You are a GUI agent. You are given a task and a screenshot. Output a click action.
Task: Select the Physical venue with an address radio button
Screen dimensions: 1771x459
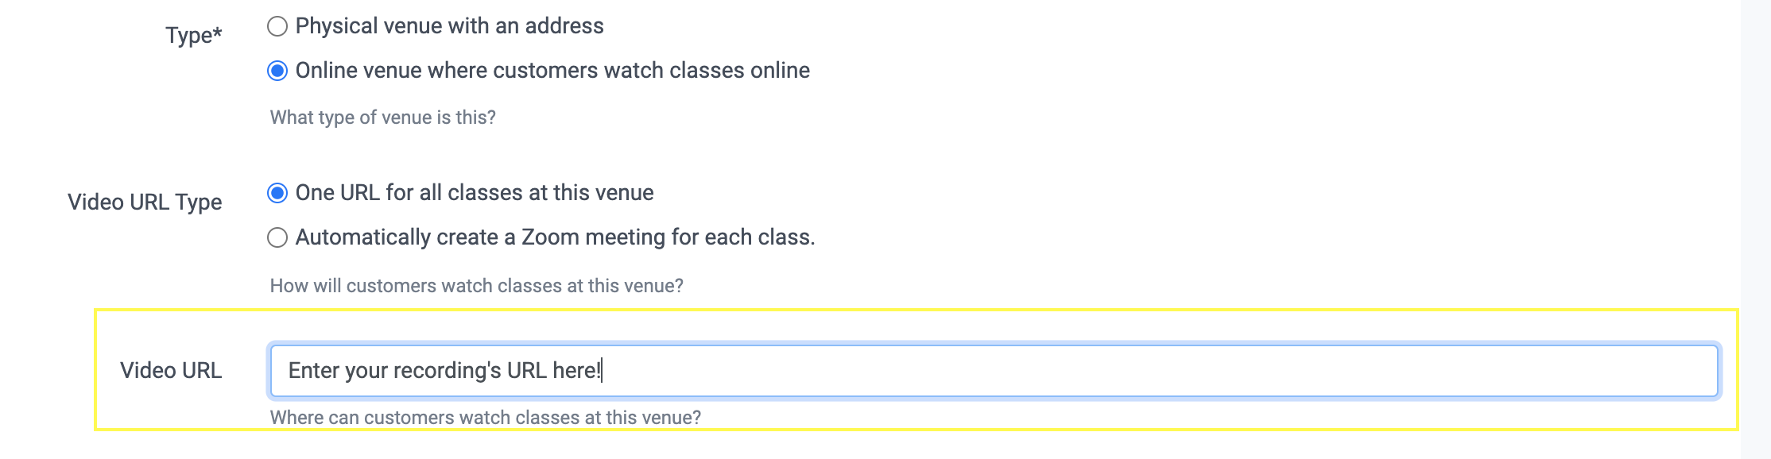pyautogui.click(x=277, y=27)
